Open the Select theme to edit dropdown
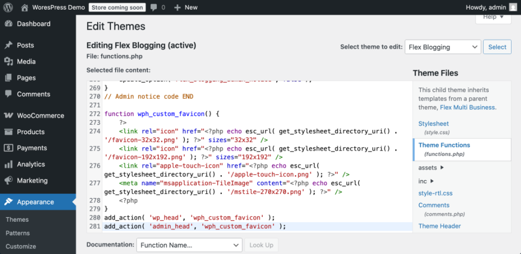This screenshot has height=254, width=521. (x=442, y=47)
